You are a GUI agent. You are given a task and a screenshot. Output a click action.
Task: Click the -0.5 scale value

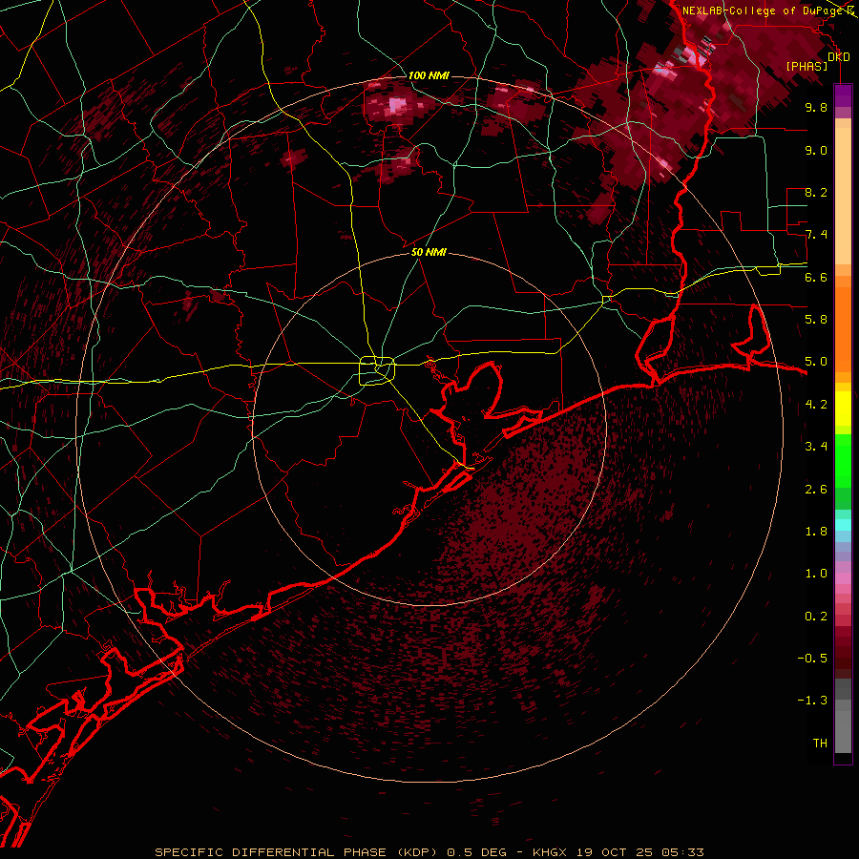point(812,659)
